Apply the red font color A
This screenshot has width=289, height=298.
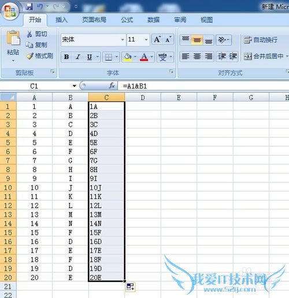(x=144, y=57)
